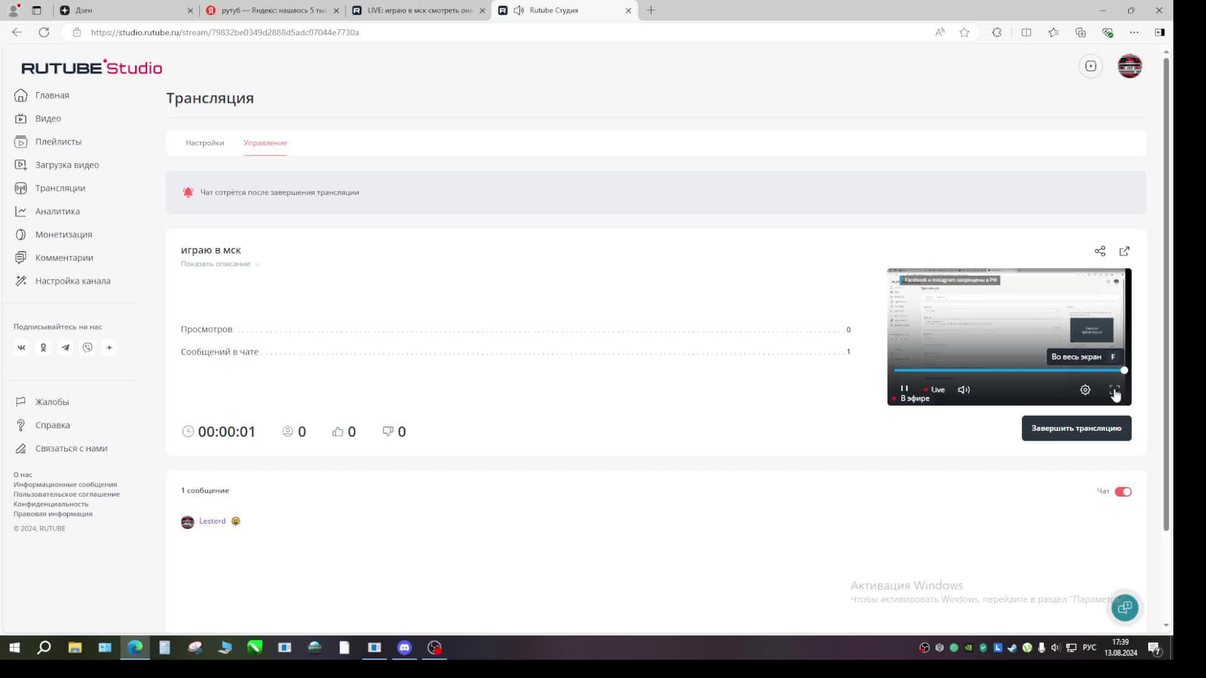This screenshot has width=1206, height=678.
Task: Click the VK social icon
Action: (x=21, y=347)
